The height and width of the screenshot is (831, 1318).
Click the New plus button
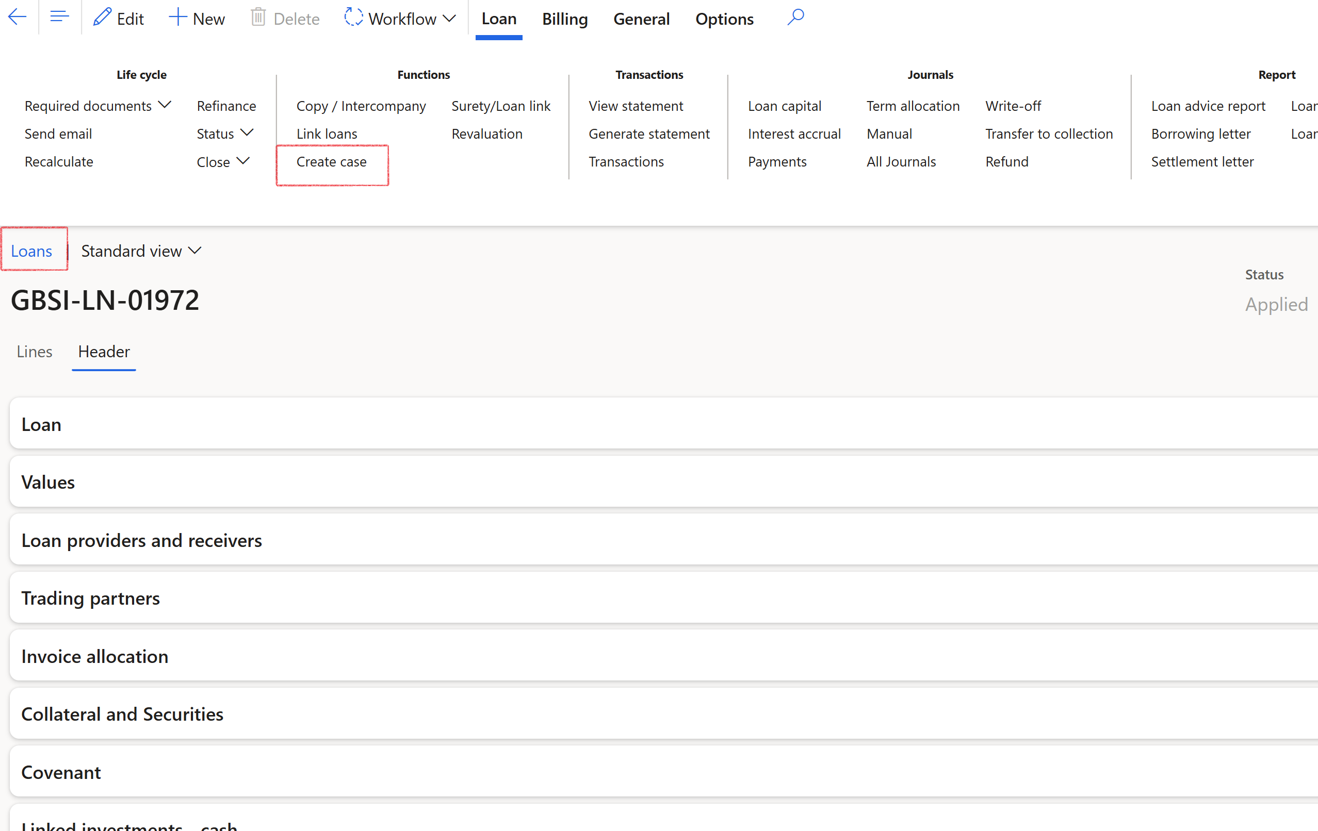(x=197, y=19)
